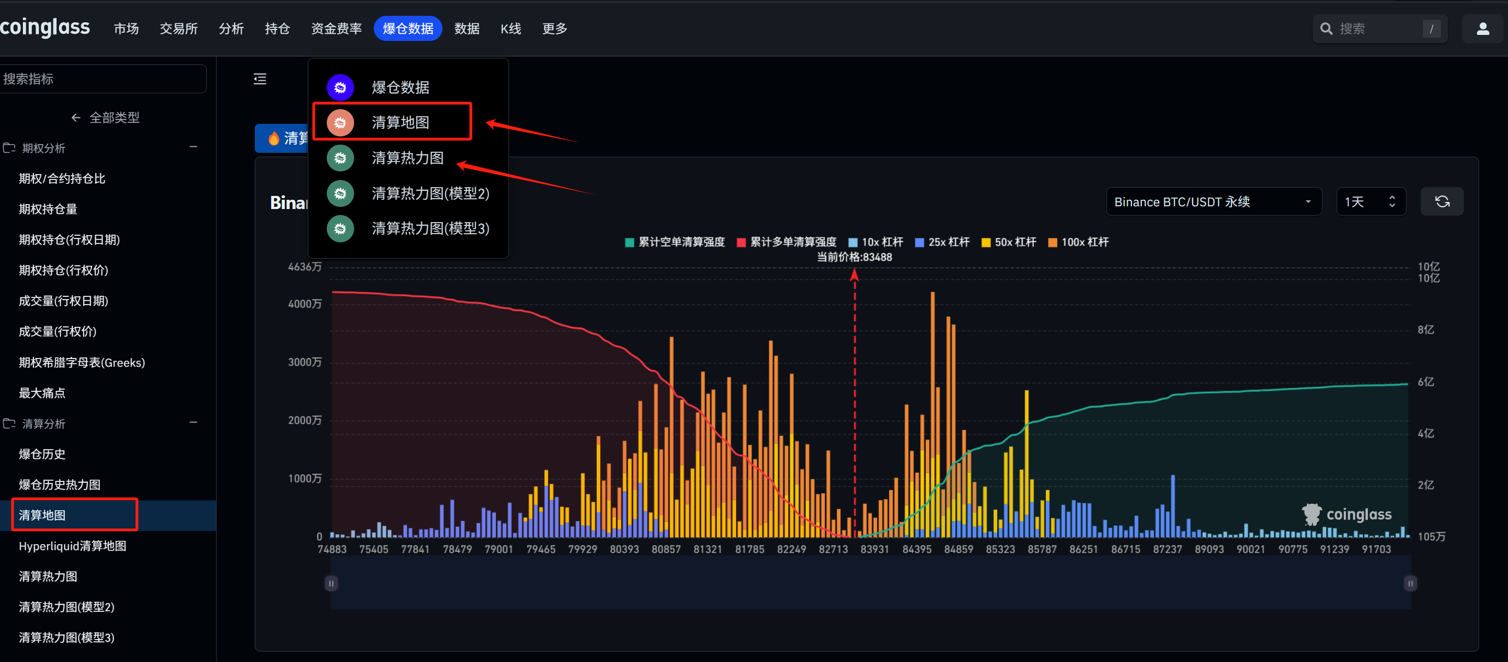Click the left chart zoom slider handle
Image resolution: width=1508 pixels, height=662 pixels.
point(331,583)
